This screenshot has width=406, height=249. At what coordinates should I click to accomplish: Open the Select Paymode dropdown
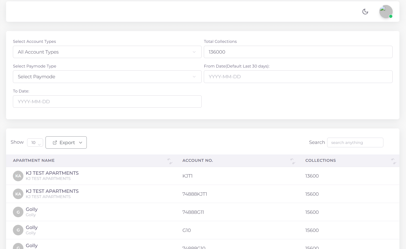tap(107, 77)
